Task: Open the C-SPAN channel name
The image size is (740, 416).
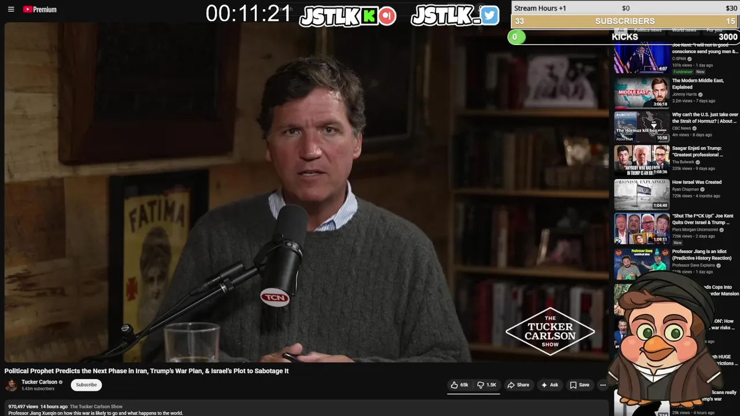Action: tap(679, 58)
